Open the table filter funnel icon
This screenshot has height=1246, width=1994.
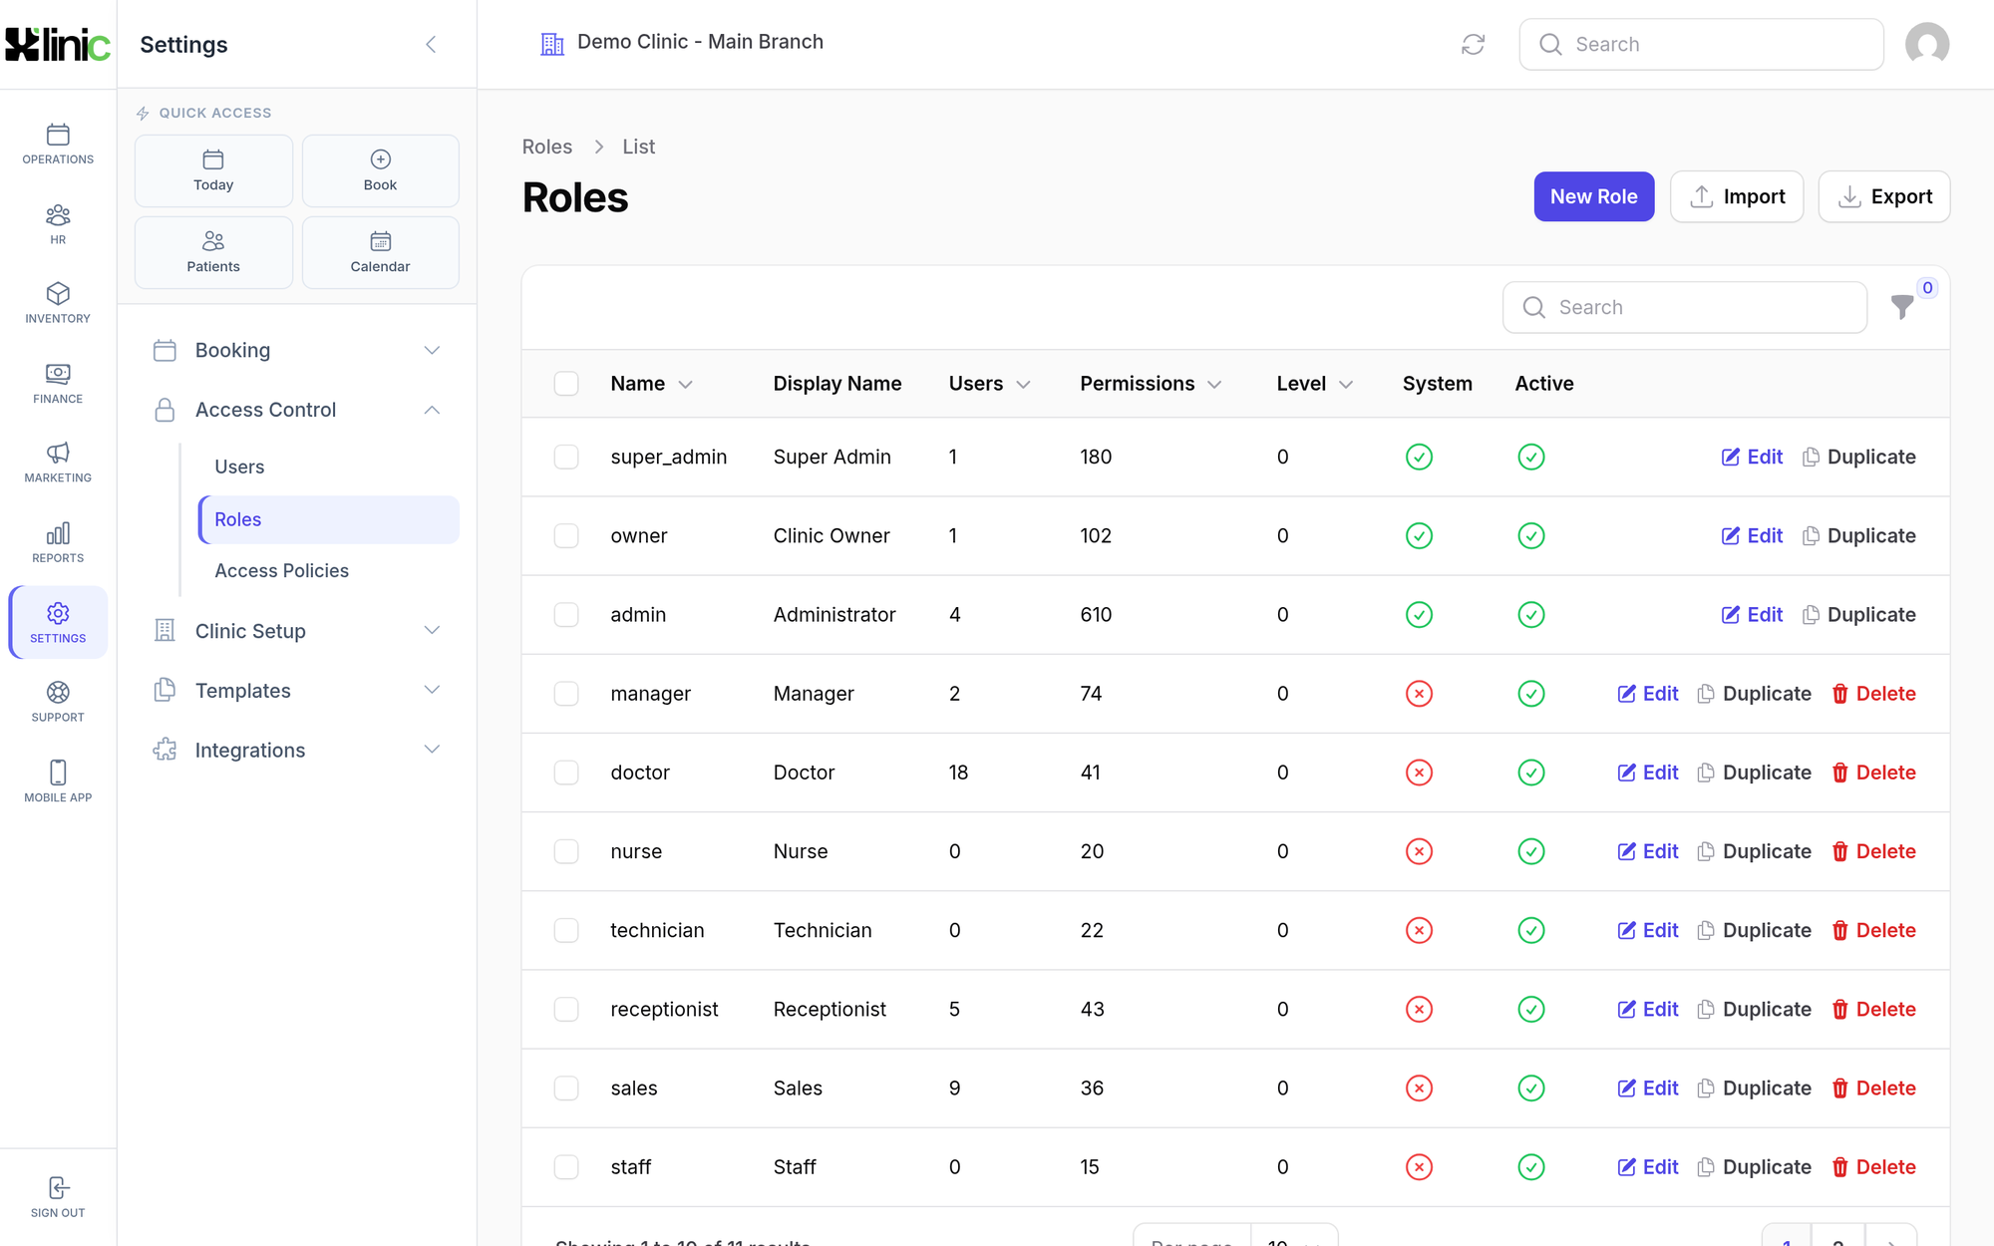pyautogui.click(x=1902, y=307)
